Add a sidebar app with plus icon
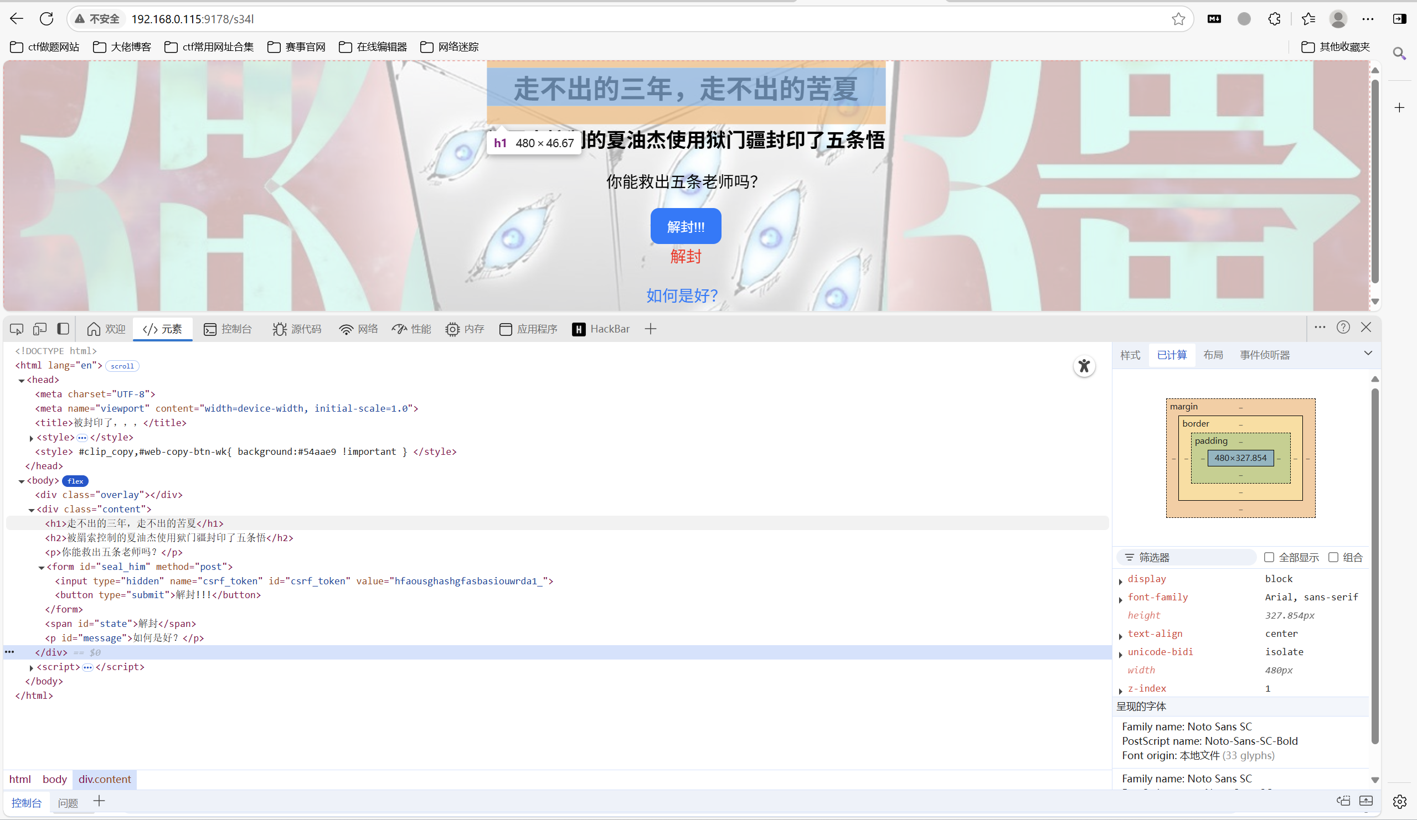 (x=1400, y=107)
